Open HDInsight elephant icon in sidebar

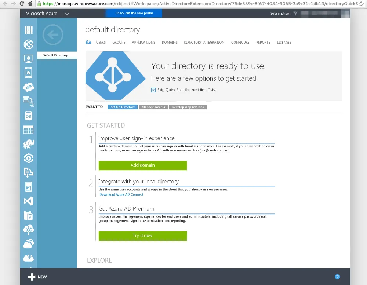point(29,144)
